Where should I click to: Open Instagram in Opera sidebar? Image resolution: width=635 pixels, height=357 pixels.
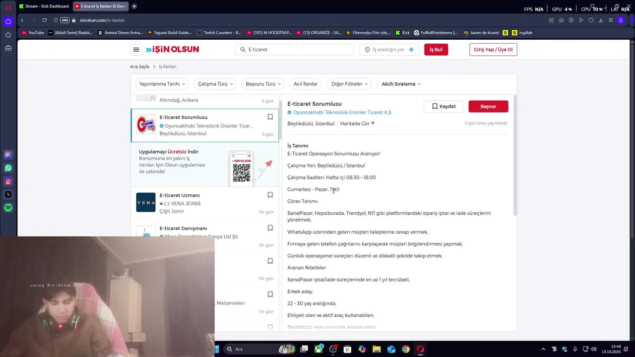[x=8, y=181]
